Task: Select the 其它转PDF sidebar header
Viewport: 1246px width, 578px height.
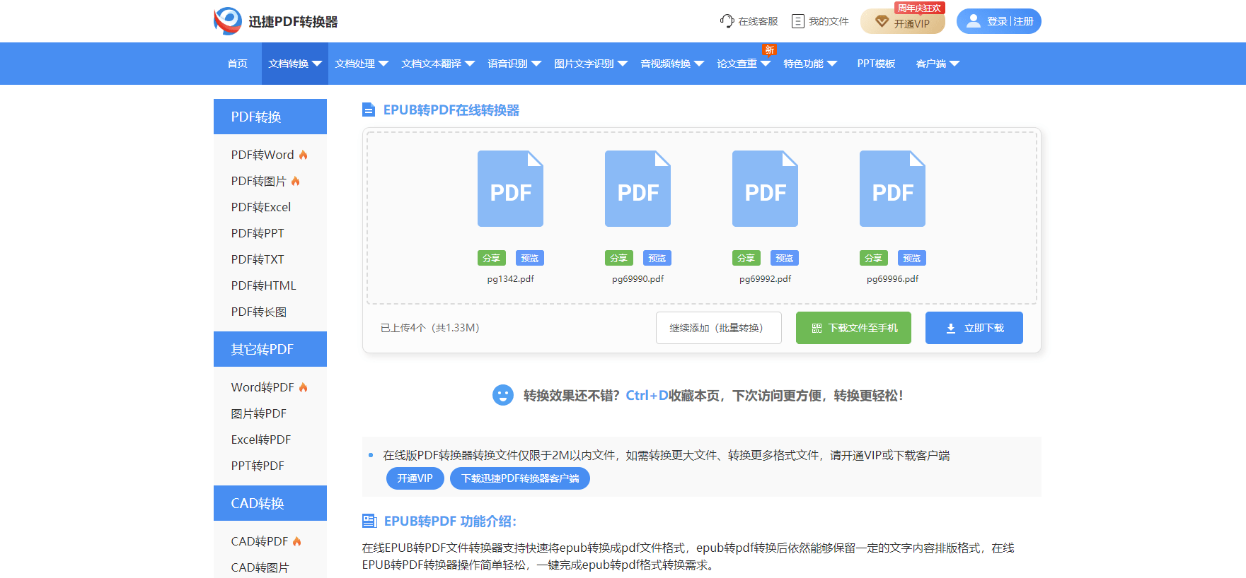Action: [x=270, y=349]
